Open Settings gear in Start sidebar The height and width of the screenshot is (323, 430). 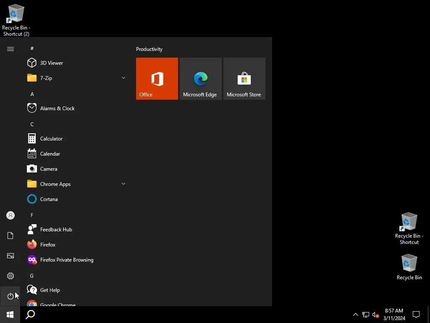click(10, 276)
